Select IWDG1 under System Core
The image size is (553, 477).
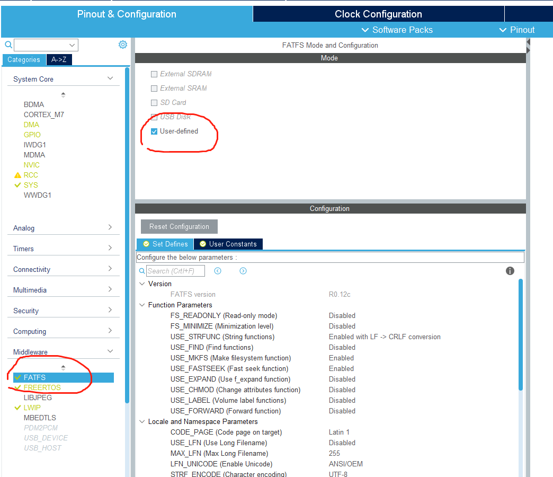click(x=35, y=145)
